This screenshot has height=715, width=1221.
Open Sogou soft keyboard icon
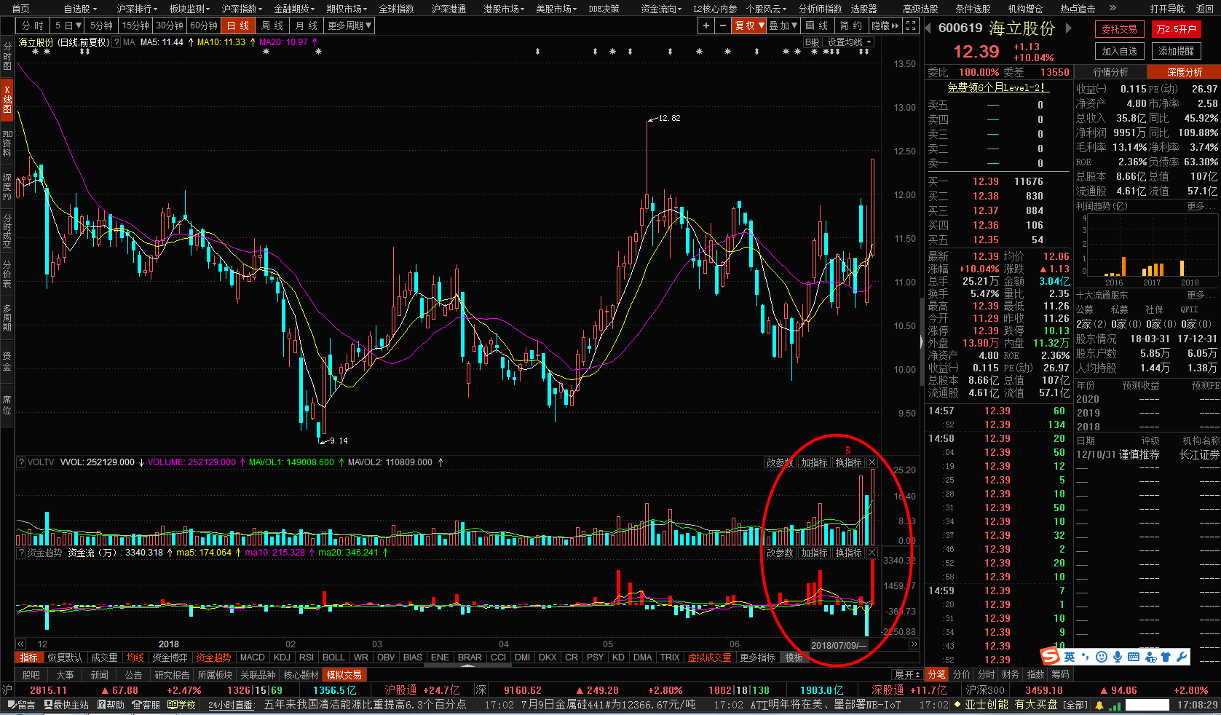pos(1134,657)
